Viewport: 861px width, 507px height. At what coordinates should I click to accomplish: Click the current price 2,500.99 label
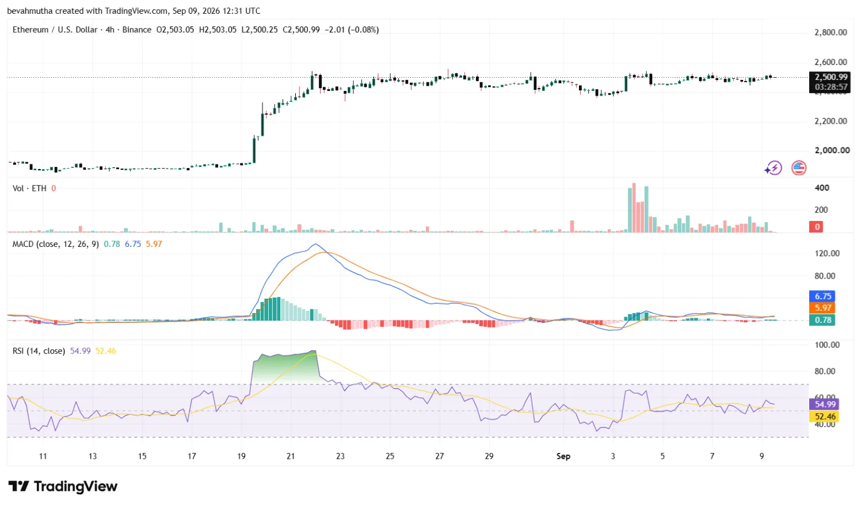point(830,77)
